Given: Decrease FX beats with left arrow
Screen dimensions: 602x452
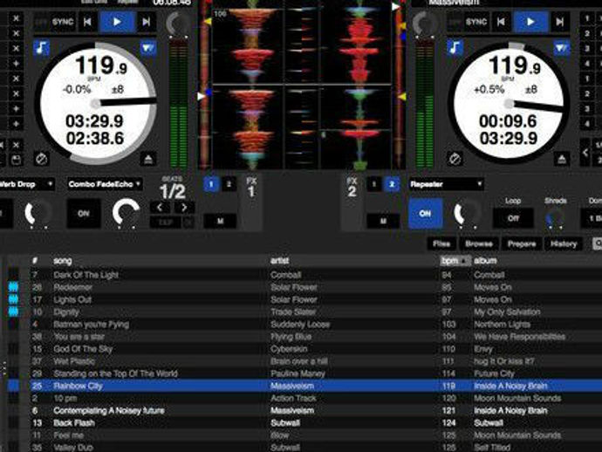Looking at the screenshot, I should [160, 208].
